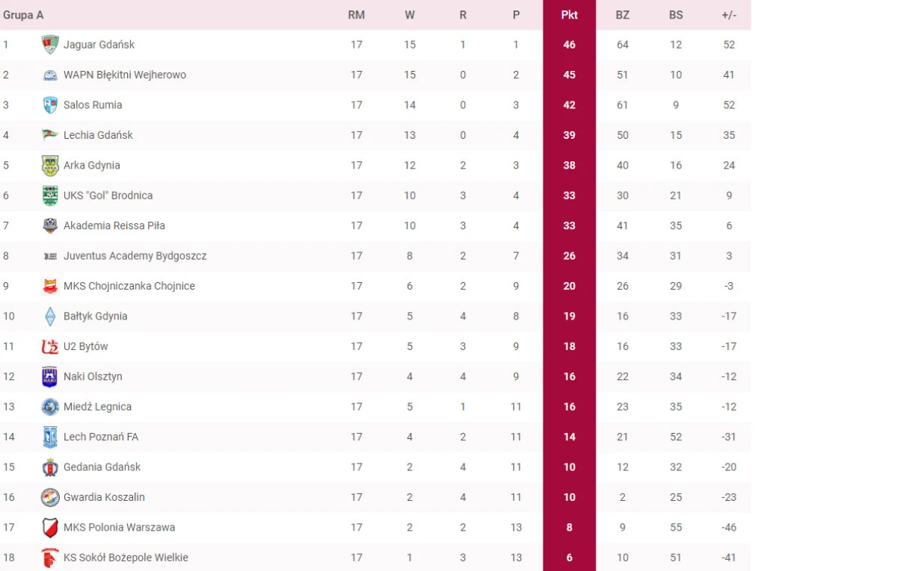The width and height of the screenshot is (897, 571).
Task: Click the MKS Polonia Warszawa shield logo
Action: pos(50,528)
